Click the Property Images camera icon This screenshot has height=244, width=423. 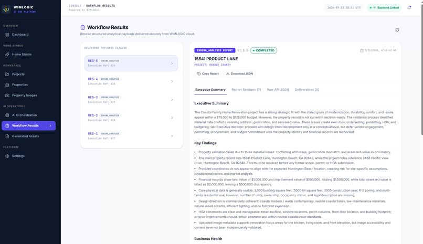[x=7, y=96]
